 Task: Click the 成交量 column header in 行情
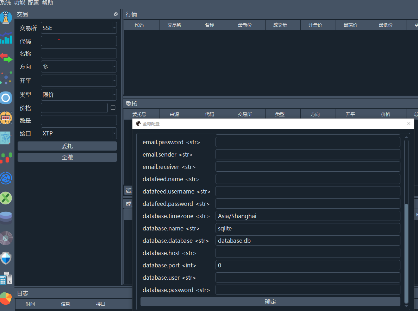coord(283,25)
